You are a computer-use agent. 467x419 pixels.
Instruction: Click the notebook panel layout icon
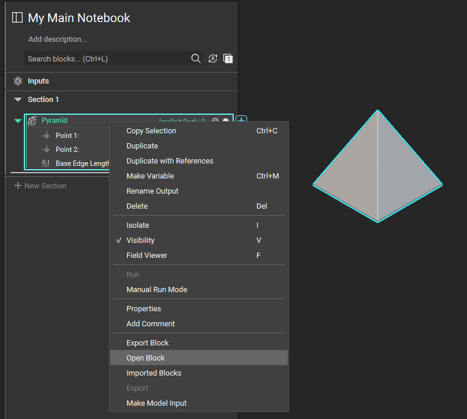tap(17, 17)
